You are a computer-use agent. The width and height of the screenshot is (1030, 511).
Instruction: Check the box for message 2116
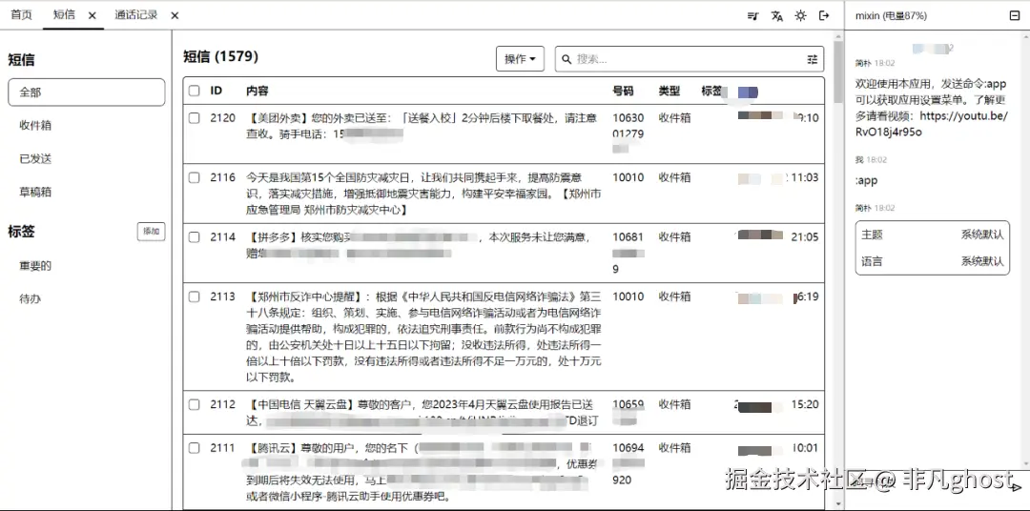(194, 177)
